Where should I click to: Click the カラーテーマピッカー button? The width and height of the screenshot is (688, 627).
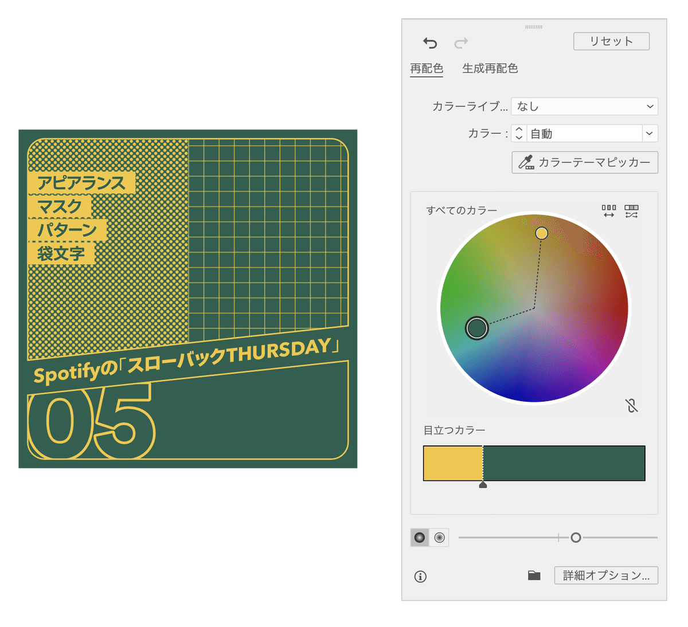pos(585,162)
